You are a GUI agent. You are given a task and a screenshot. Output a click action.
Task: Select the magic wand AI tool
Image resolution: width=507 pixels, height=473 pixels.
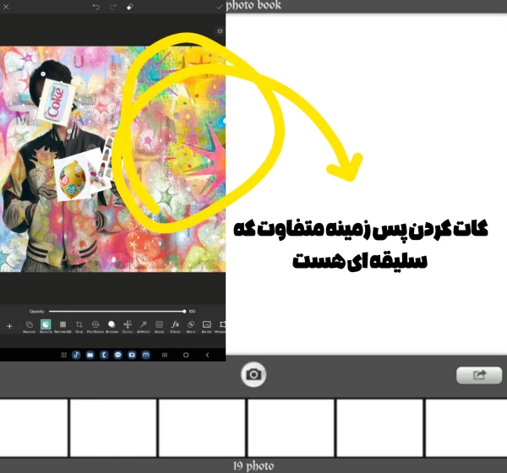144,326
